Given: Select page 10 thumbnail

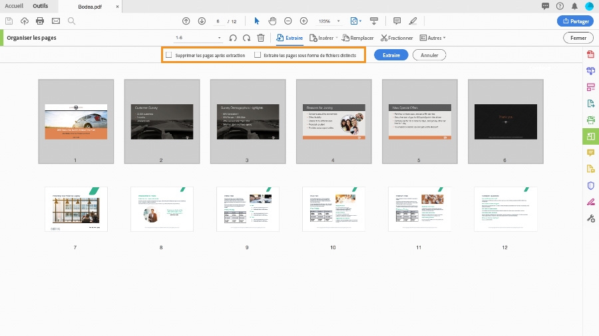Looking at the screenshot, I should click(334, 209).
